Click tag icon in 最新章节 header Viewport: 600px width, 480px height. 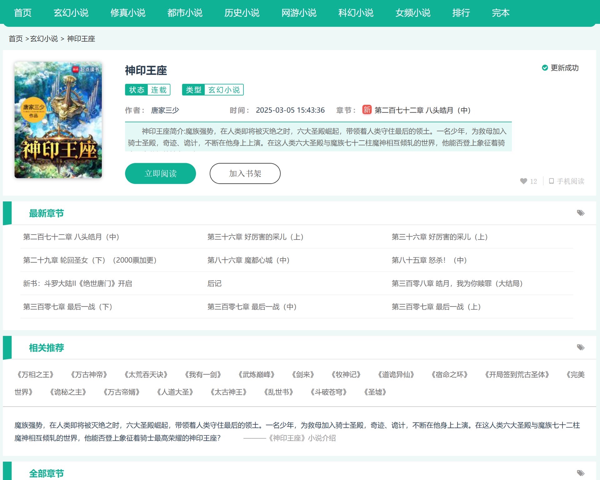point(580,213)
